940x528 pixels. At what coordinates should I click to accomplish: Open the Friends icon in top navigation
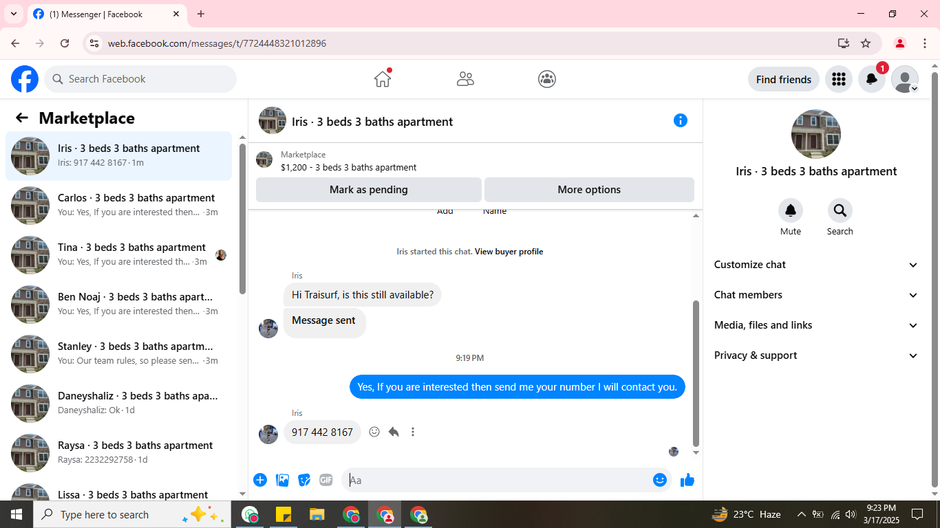point(465,79)
